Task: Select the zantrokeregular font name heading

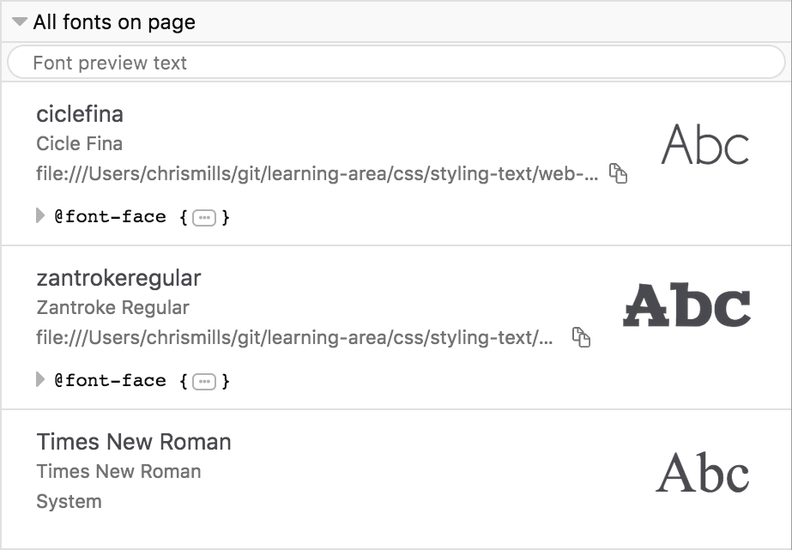Action: (x=118, y=278)
